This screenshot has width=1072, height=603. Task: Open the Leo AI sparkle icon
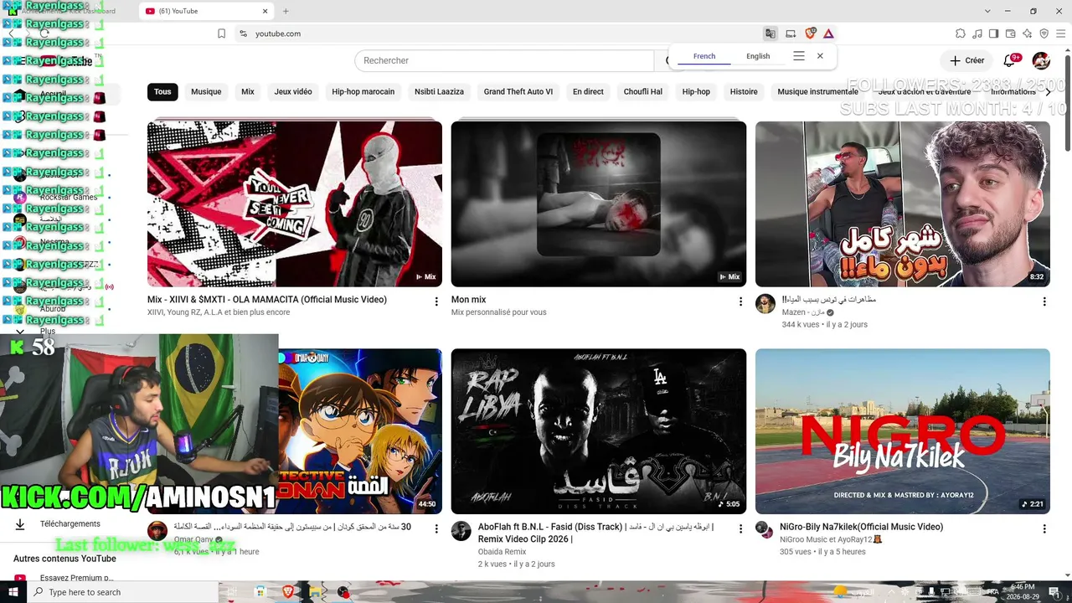[1027, 33]
